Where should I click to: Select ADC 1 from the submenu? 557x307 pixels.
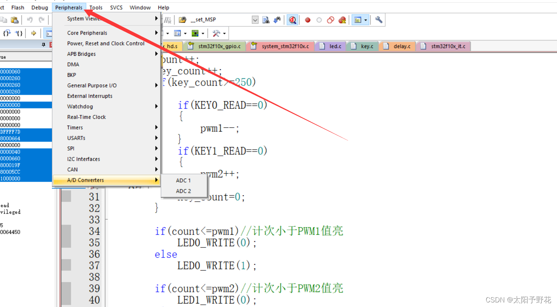click(x=184, y=181)
